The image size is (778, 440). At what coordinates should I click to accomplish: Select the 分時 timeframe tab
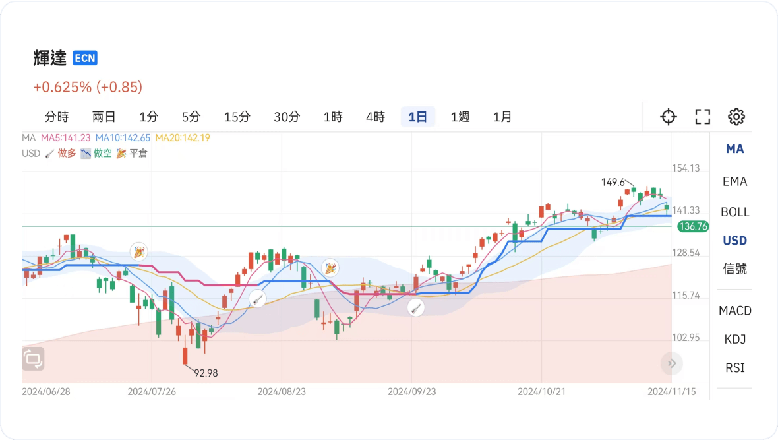pos(57,117)
